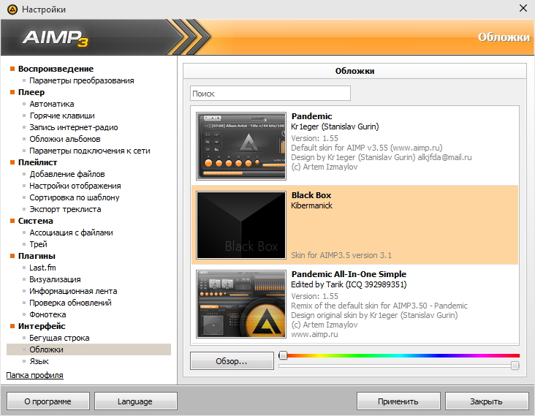Select the Pandemic skin thumbnail

click(241, 146)
